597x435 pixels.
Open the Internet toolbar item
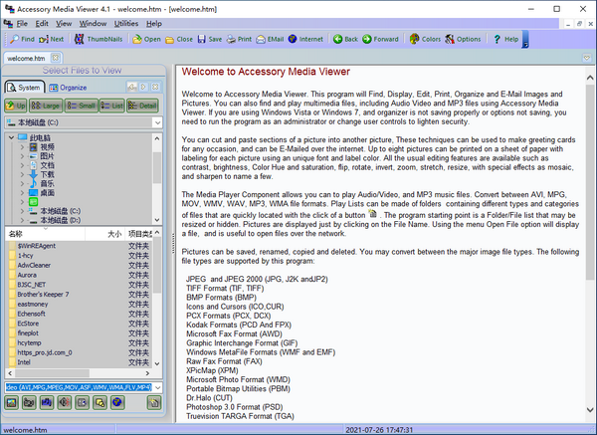click(x=305, y=39)
